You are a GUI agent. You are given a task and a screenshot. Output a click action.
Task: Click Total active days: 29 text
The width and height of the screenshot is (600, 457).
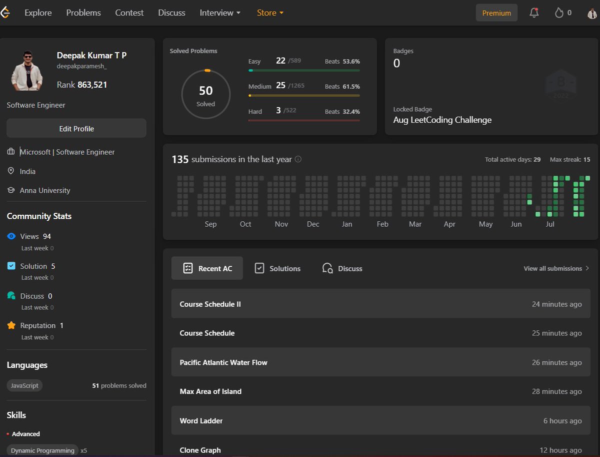click(x=512, y=159)
